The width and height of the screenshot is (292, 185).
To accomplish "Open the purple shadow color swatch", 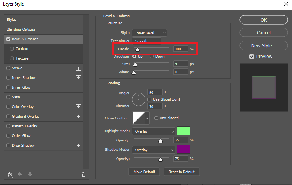I will pos(183,149).
